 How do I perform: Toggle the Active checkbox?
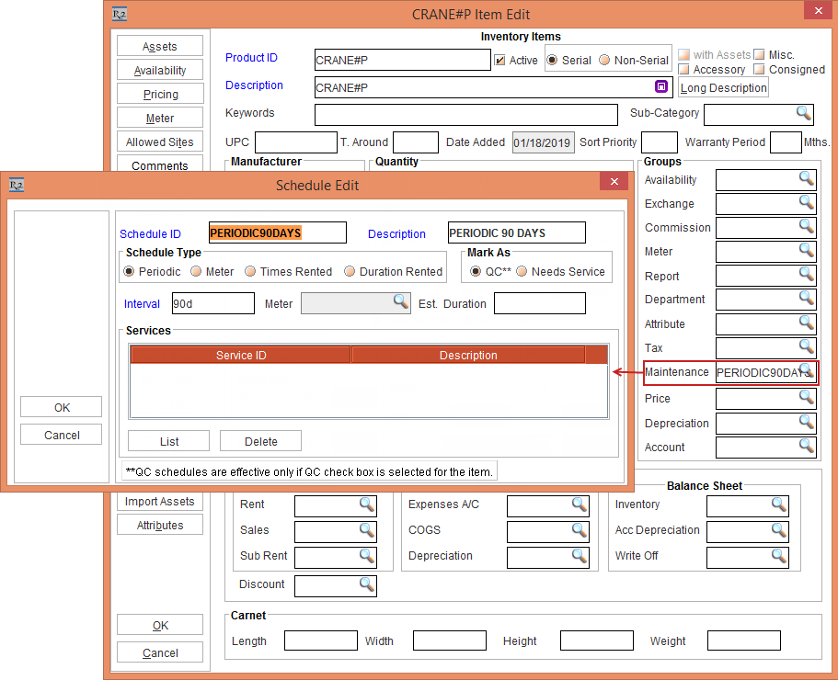pos(500,61)
